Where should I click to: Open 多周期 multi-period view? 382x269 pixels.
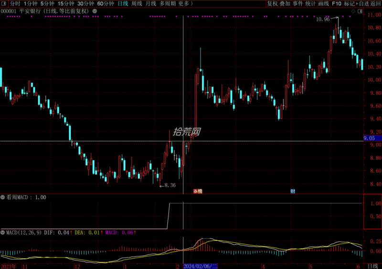168,4
